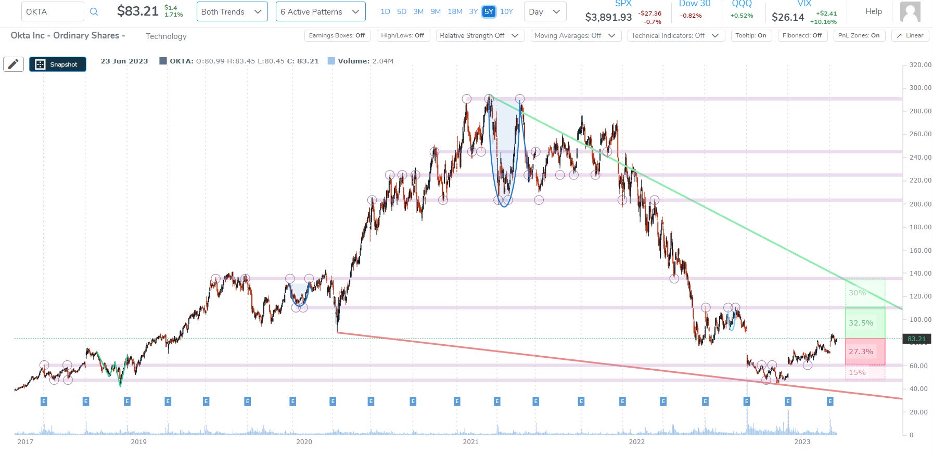The image size is (933, 455).
Task: Click the light green 30% zone
Action: tap(865, 293)
